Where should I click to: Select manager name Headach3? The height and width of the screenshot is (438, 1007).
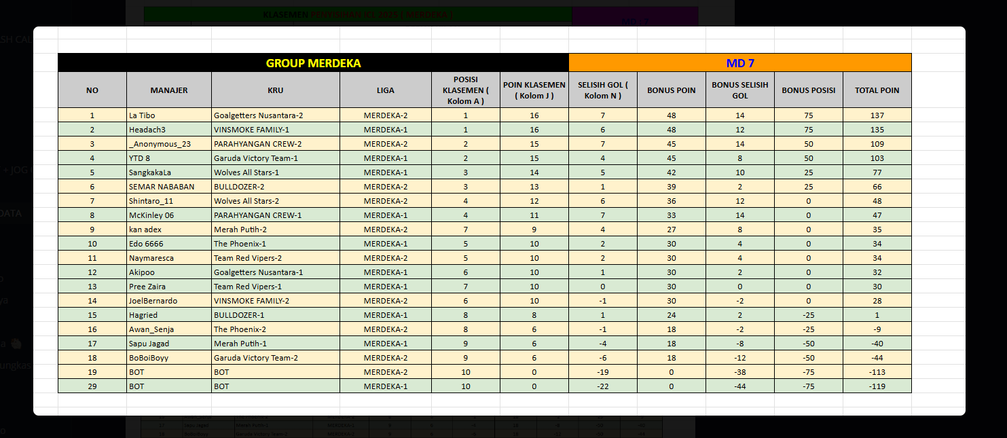click(x=169, y=130)
